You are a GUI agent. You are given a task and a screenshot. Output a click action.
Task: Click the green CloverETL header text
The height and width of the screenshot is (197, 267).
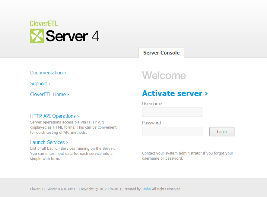(44, 23)
